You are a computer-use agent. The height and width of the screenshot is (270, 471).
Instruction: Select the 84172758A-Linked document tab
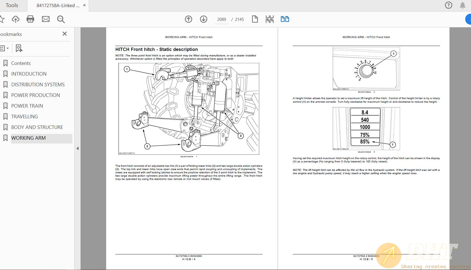tap(58, 5)
